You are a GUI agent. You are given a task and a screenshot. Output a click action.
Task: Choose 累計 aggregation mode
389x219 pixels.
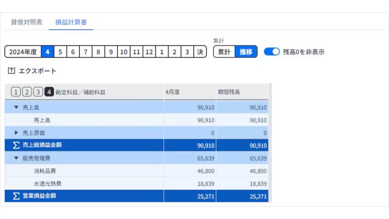coord(224,52)
